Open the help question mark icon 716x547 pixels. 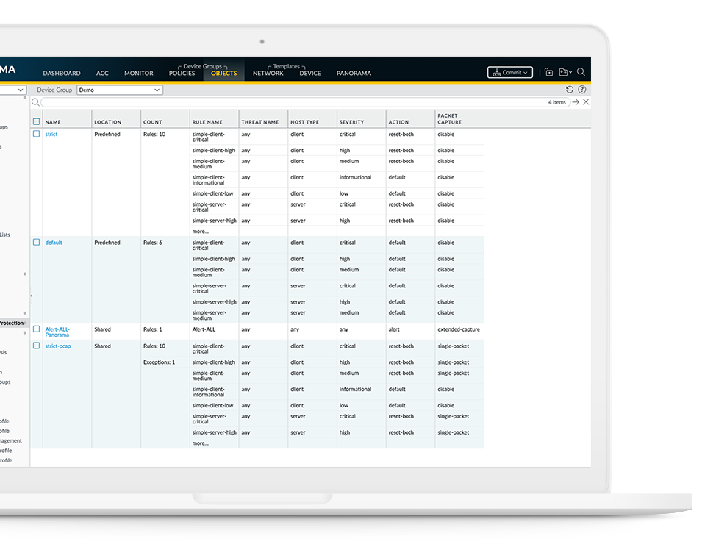pyautogui.click(x=582, y=90)
